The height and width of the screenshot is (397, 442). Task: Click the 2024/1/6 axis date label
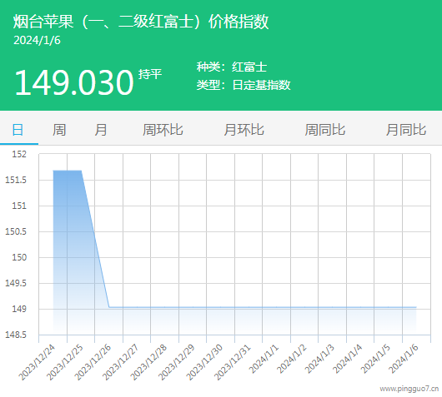[x=404, y=359]
